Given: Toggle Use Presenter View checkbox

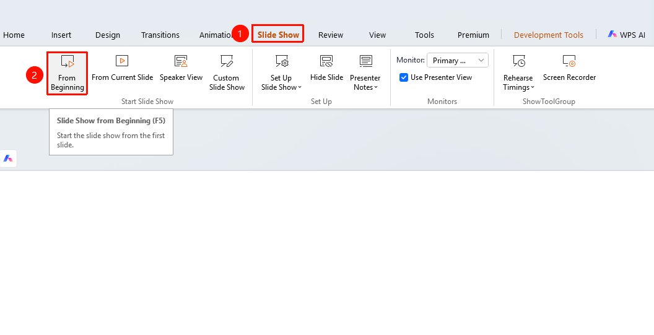Looking at the screenshot, I should 404,77.
